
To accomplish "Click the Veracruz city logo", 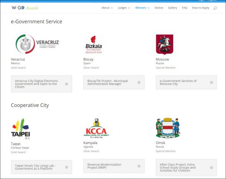I will 37,44.
